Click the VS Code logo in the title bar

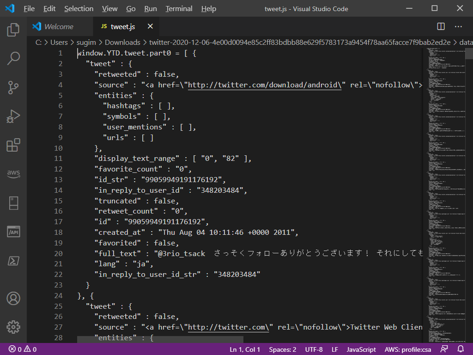click(x=10, y=8)
